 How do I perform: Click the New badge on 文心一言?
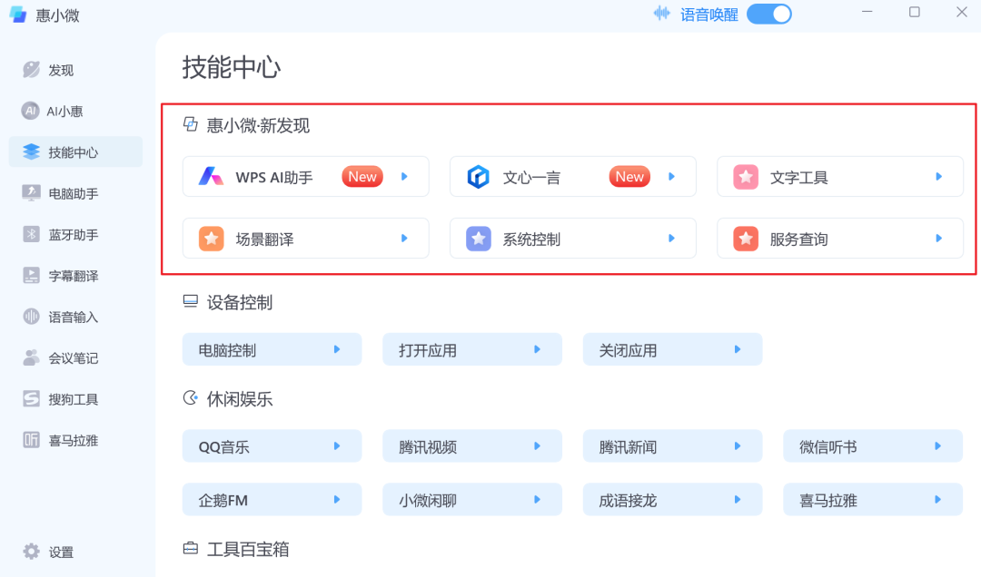pos(629,177)
